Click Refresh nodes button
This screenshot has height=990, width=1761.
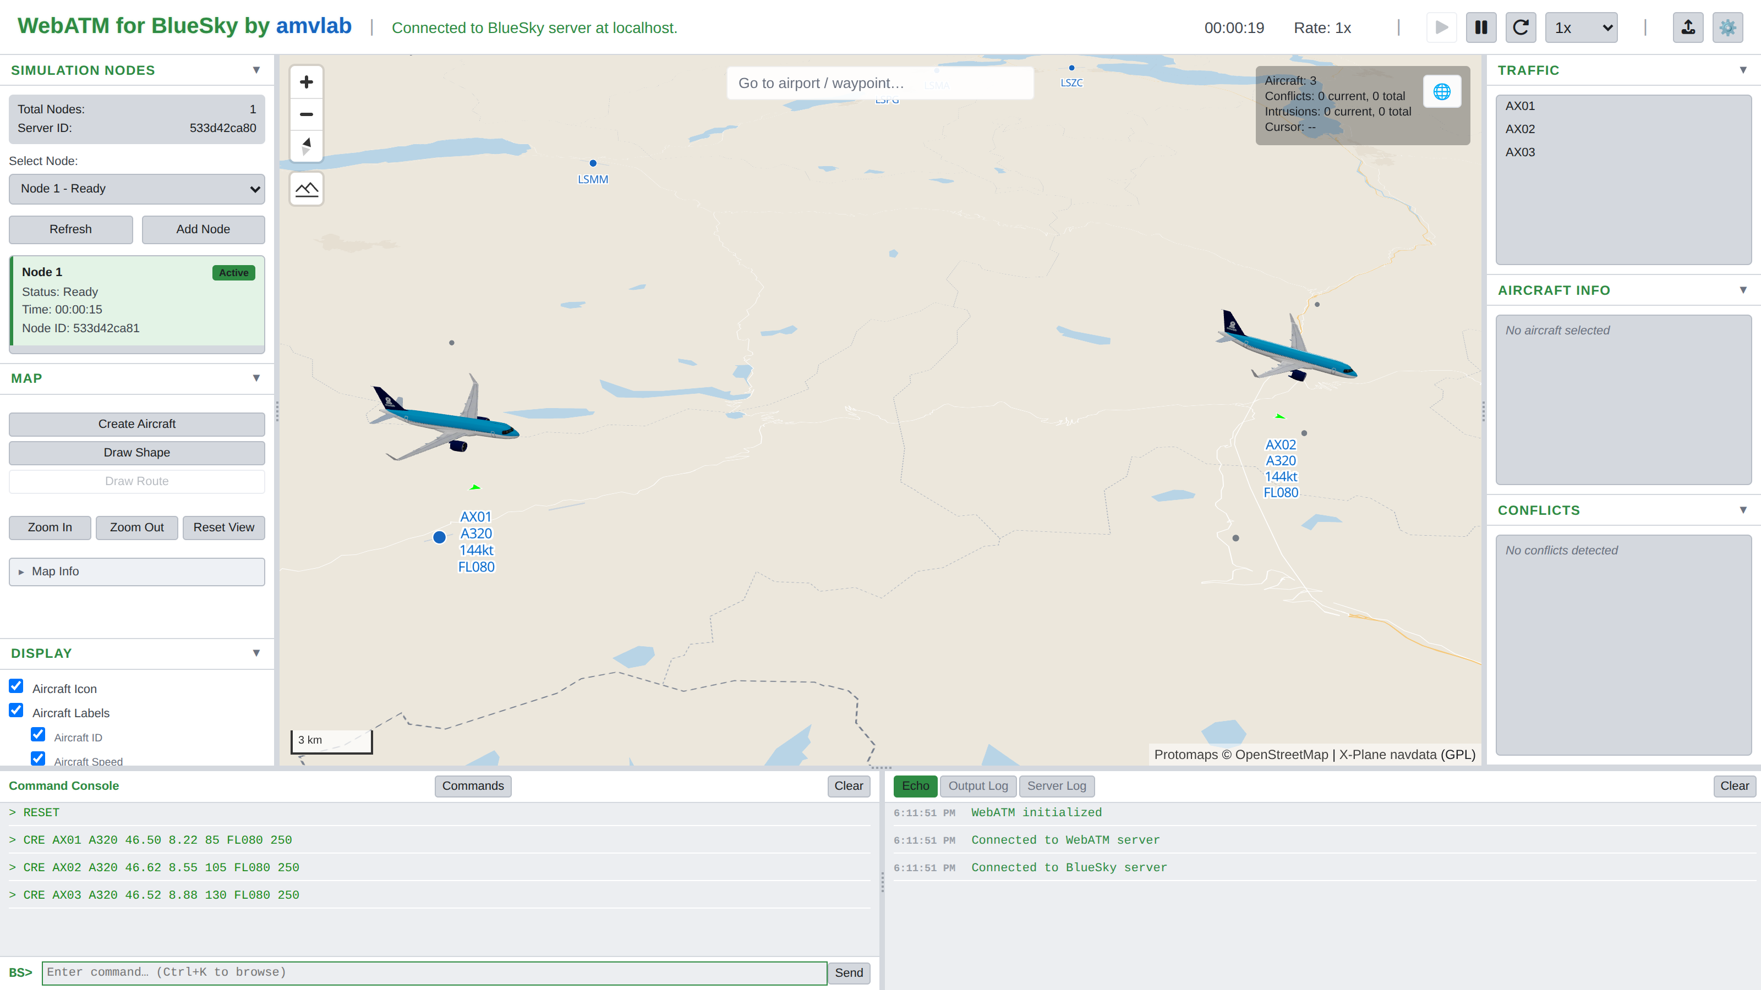[x=70, y=229]
